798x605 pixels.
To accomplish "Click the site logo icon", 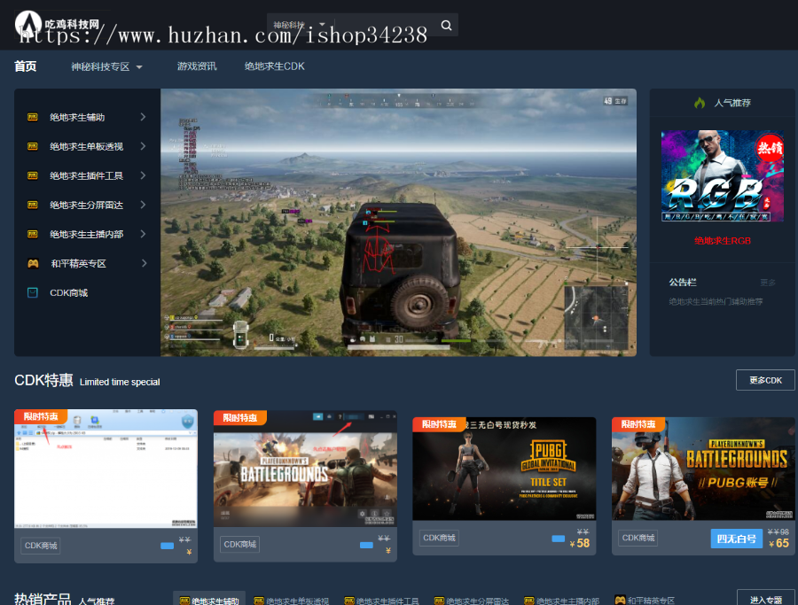I will [x=28, y=23].
